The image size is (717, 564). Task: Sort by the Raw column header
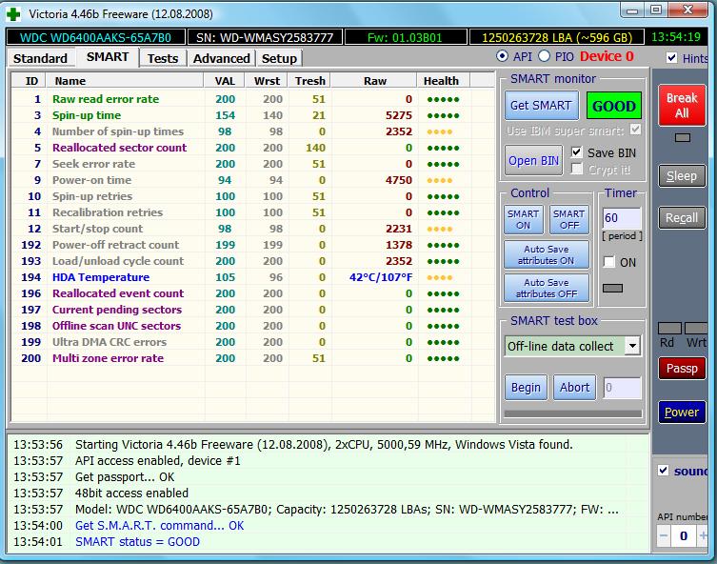375,81
